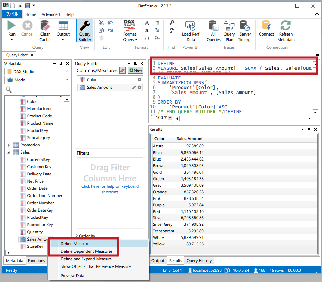This screenshot has width=322, height=282.
Task: Click the editor horizontal scrollbar
Action: click(221, 118)
